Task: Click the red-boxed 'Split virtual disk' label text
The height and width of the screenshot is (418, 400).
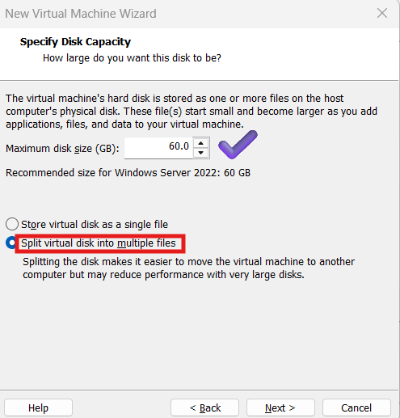Action: [x=99, y=243]
